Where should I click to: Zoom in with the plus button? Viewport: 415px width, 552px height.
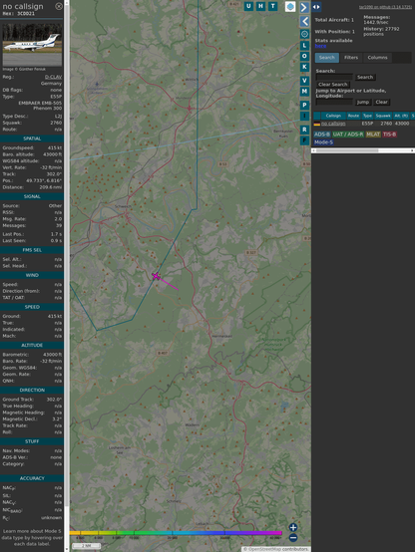[x=293, y=527]
